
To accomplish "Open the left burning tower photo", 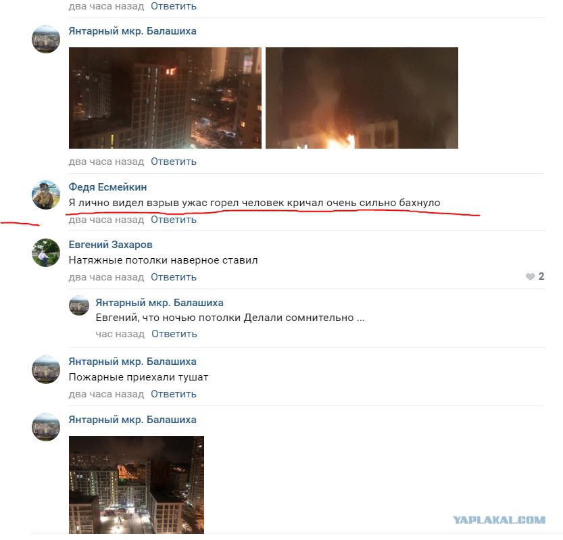I will point(165,98).
